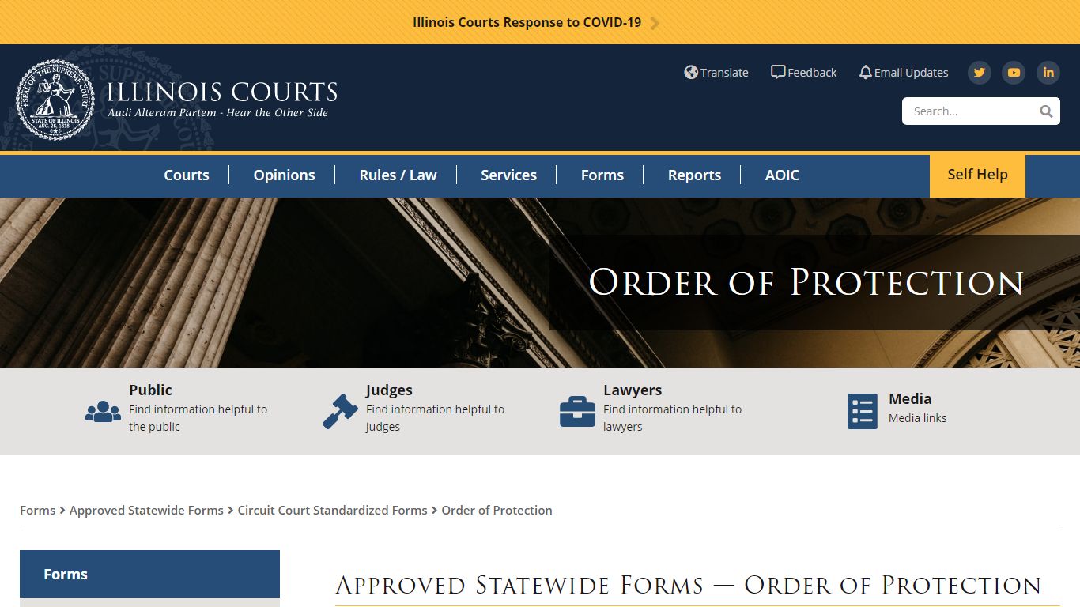Open the Lawyers section heading

click(633, 390)
